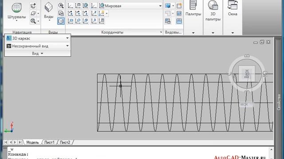Screen dimensions: 284x159
Task: Click the Навигация panel title
Action: tap(22, 32)
